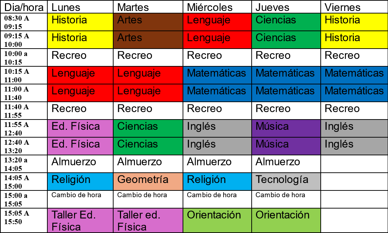Select the Dia/hora header cell
Image resolution: width=388 pixels, height=233 pixels.
tap(24, 7)
